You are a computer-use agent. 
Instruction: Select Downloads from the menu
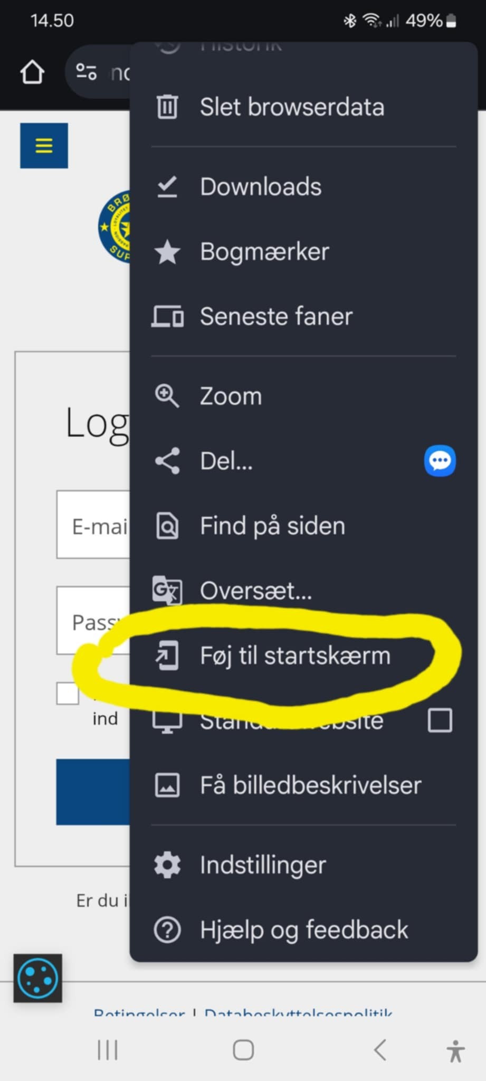[303, 187]
